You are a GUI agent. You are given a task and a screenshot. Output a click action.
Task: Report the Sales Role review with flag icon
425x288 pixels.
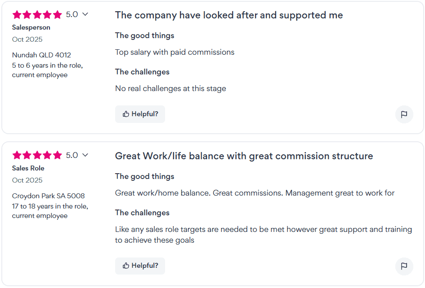404,266
